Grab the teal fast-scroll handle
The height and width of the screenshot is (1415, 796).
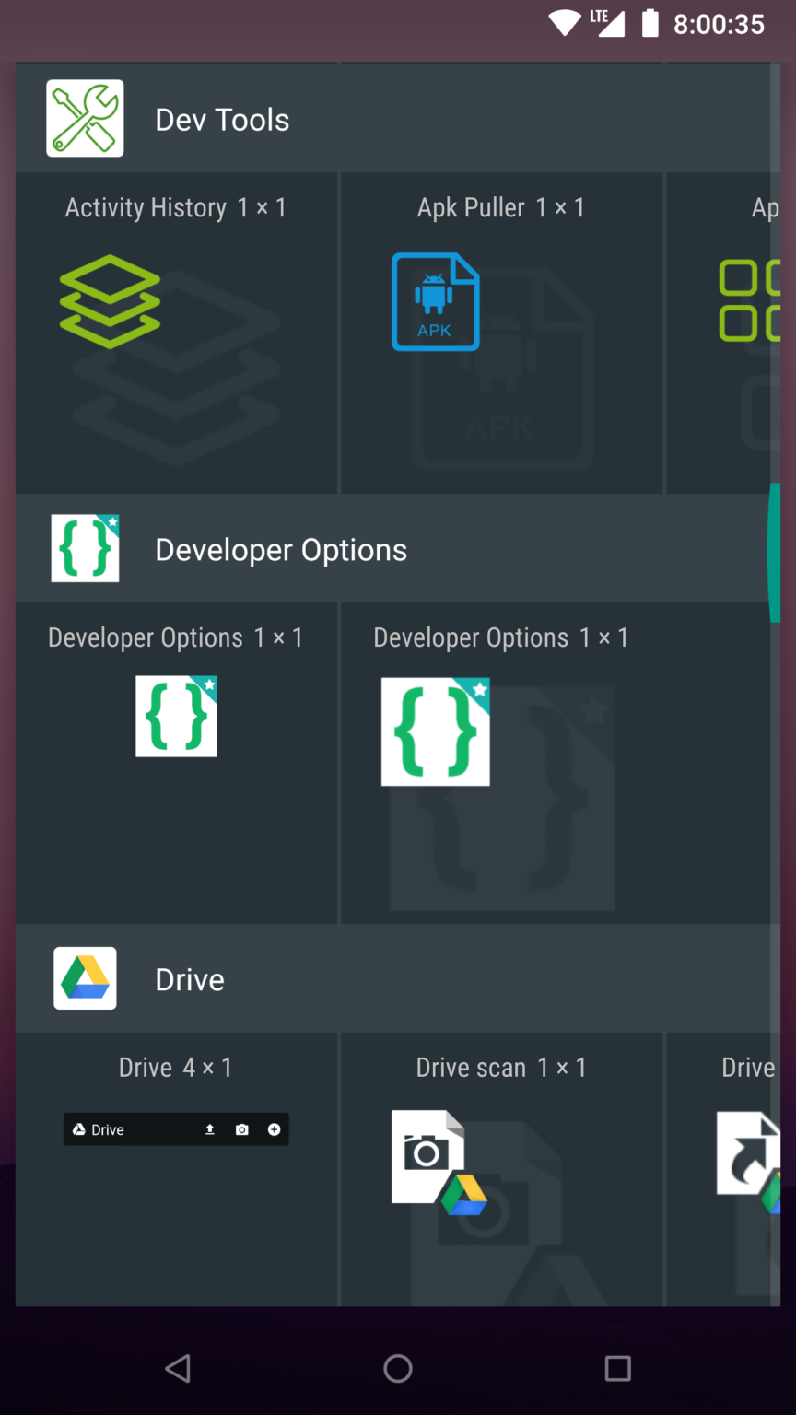(774, 553)
